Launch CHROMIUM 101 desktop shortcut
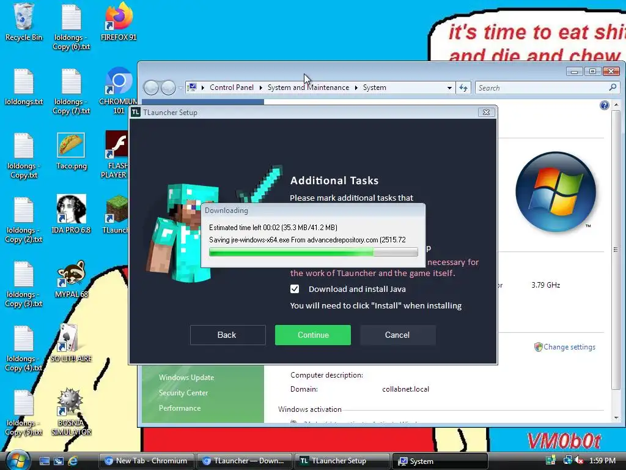 pyautogui.click(x=118, y=91)
